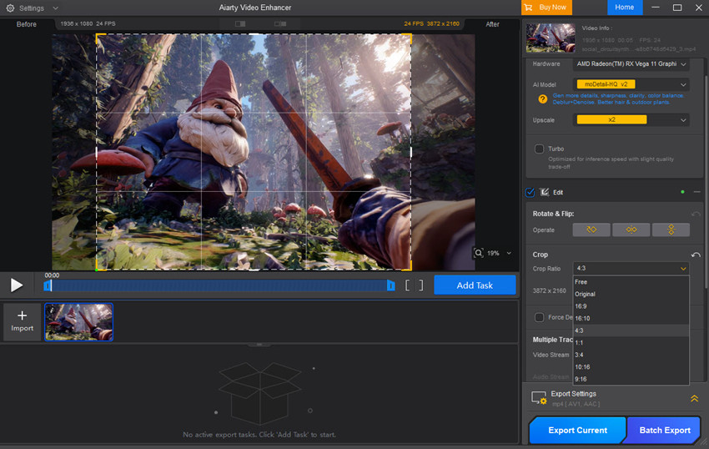Click the right panel vertical scrollbar

[706, 181]
